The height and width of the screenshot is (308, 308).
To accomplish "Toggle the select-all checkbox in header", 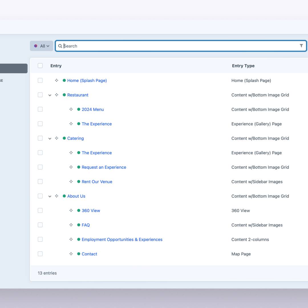I will [x=40, y=66].
